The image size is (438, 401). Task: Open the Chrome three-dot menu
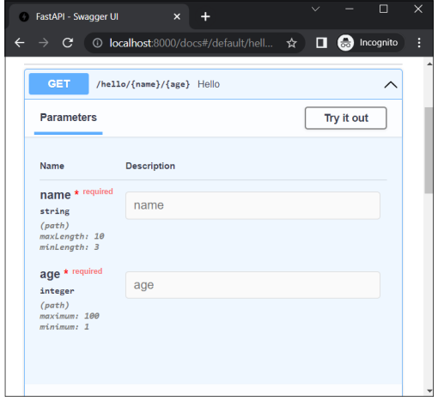point(419,43)
